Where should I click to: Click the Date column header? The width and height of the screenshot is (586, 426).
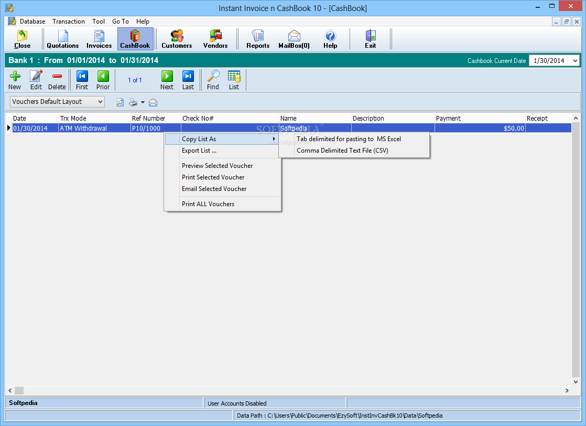coord(35,118)
